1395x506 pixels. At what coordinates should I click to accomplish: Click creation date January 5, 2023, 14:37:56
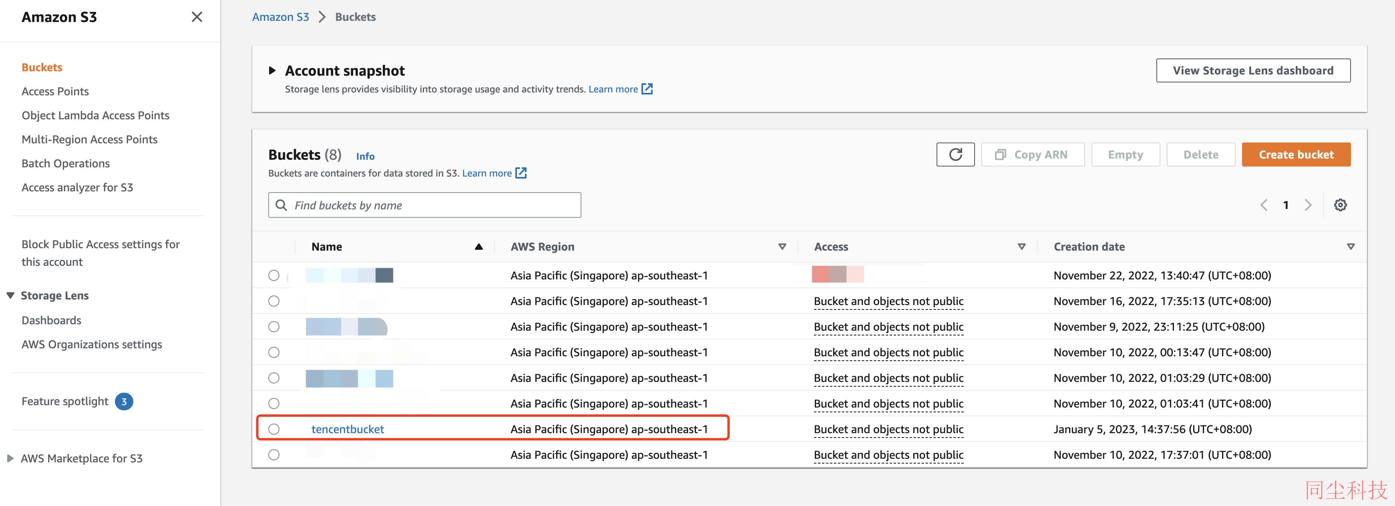(x=1152, y=429)
